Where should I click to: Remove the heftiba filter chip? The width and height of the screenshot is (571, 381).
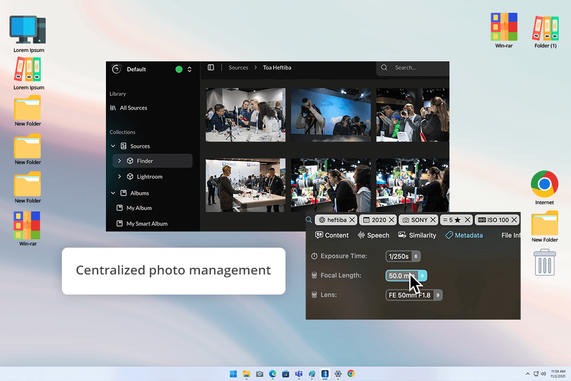[352, 220]
